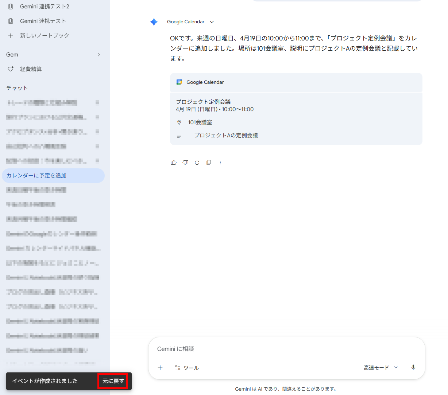Viewport: 448px width, 395px height.
Task: Open the ツール tools menu
Action: pos(187,368)
